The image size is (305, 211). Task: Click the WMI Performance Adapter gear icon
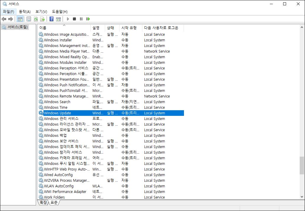click(41, 191)
